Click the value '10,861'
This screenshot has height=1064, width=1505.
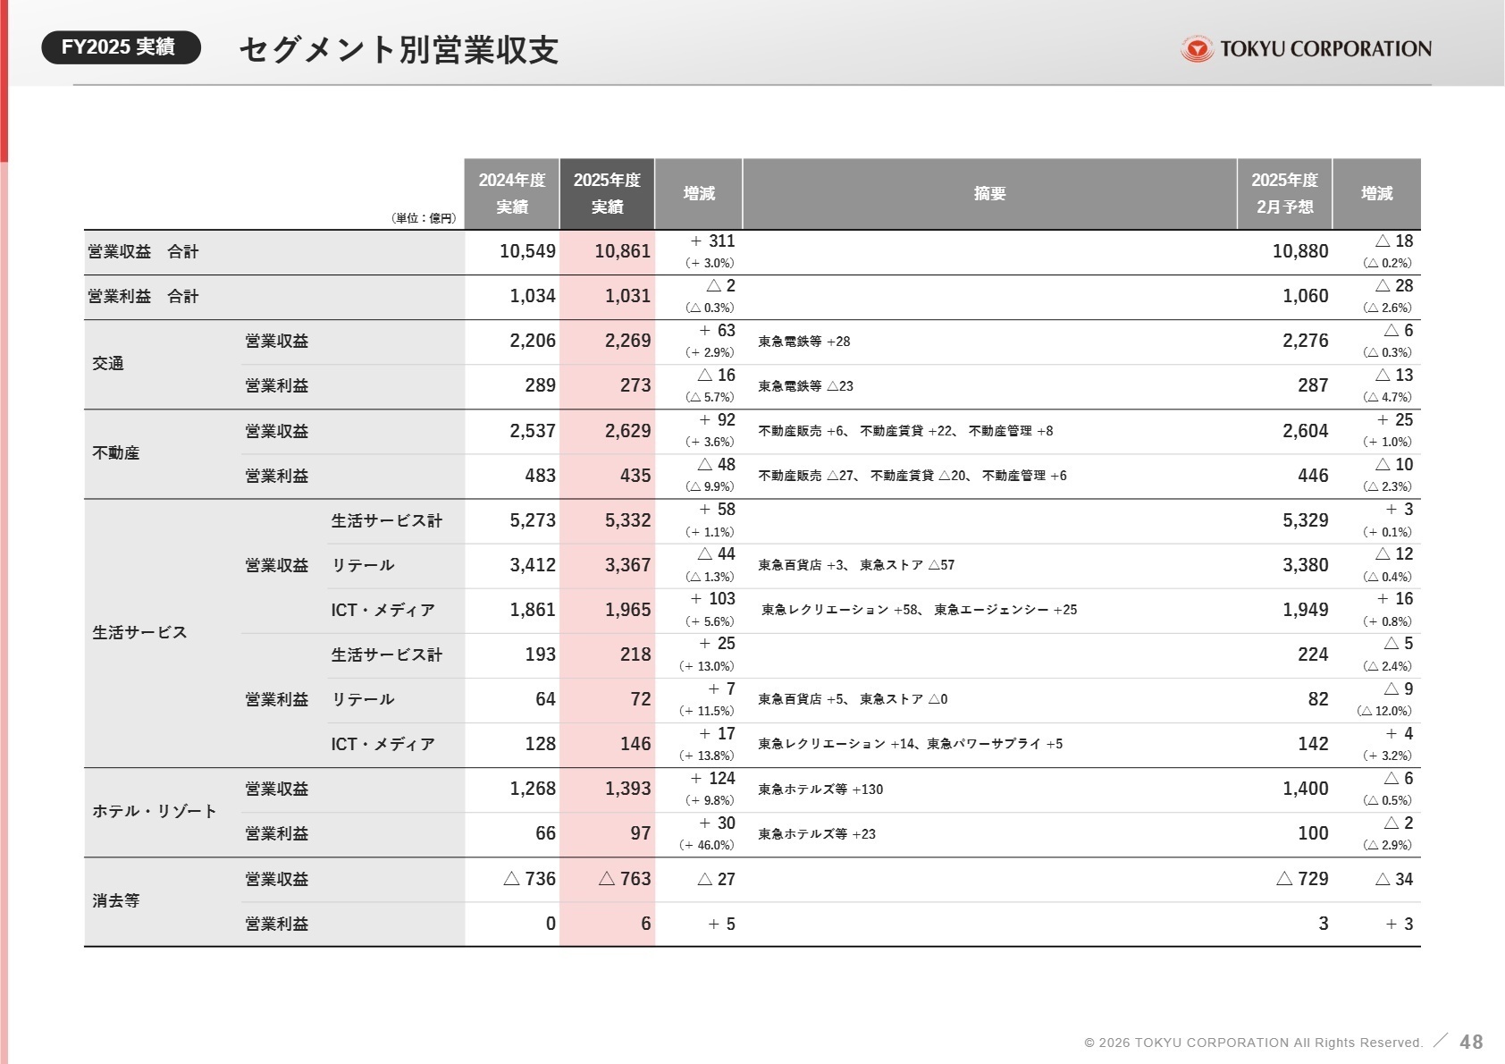(x=623, y=251)
